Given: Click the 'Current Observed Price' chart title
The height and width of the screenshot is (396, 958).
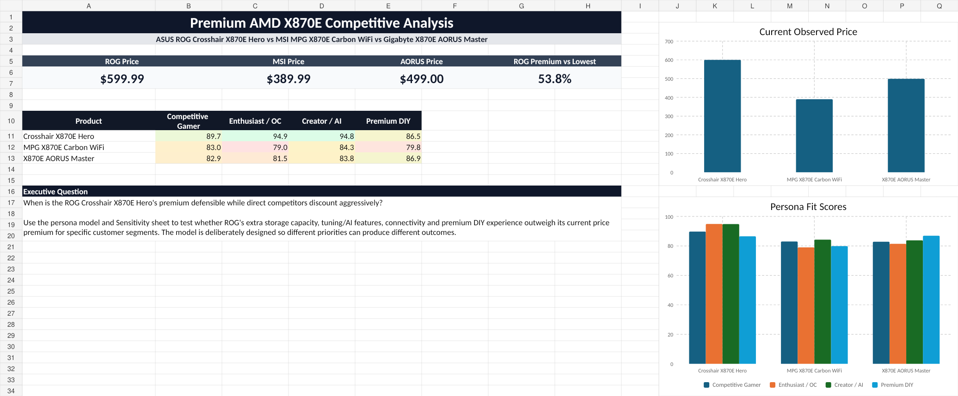Looking at the screenshot, I should click(808, 32).
